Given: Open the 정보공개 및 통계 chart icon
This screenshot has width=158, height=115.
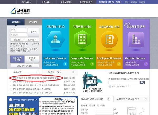Looking at the screenshot, I should coord(136,39).
